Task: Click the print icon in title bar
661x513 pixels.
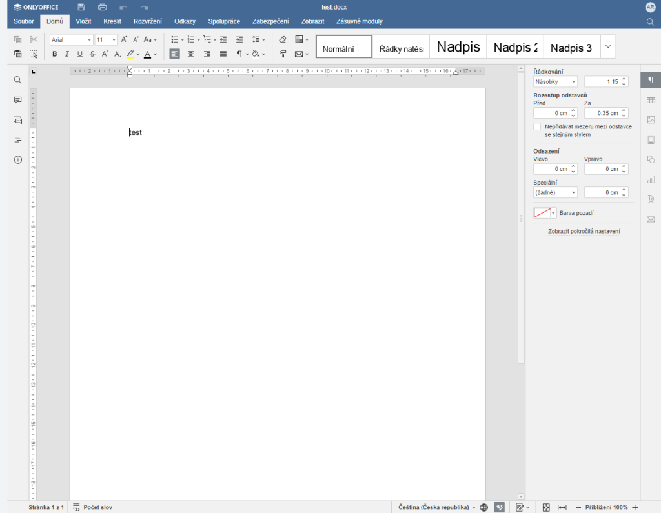Action: coord(102,7)
